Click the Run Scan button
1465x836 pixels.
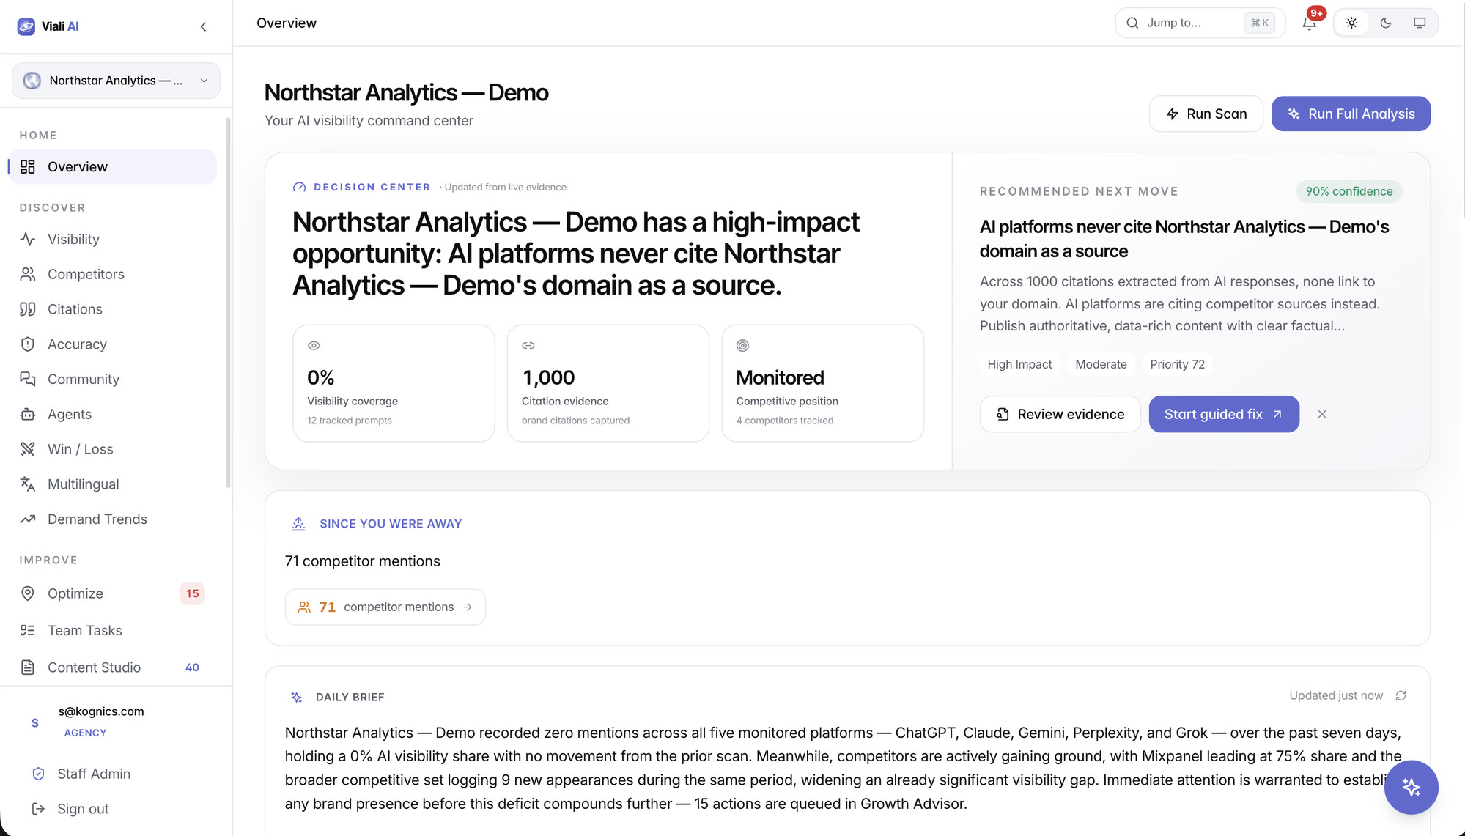(x=1206, y=114)
